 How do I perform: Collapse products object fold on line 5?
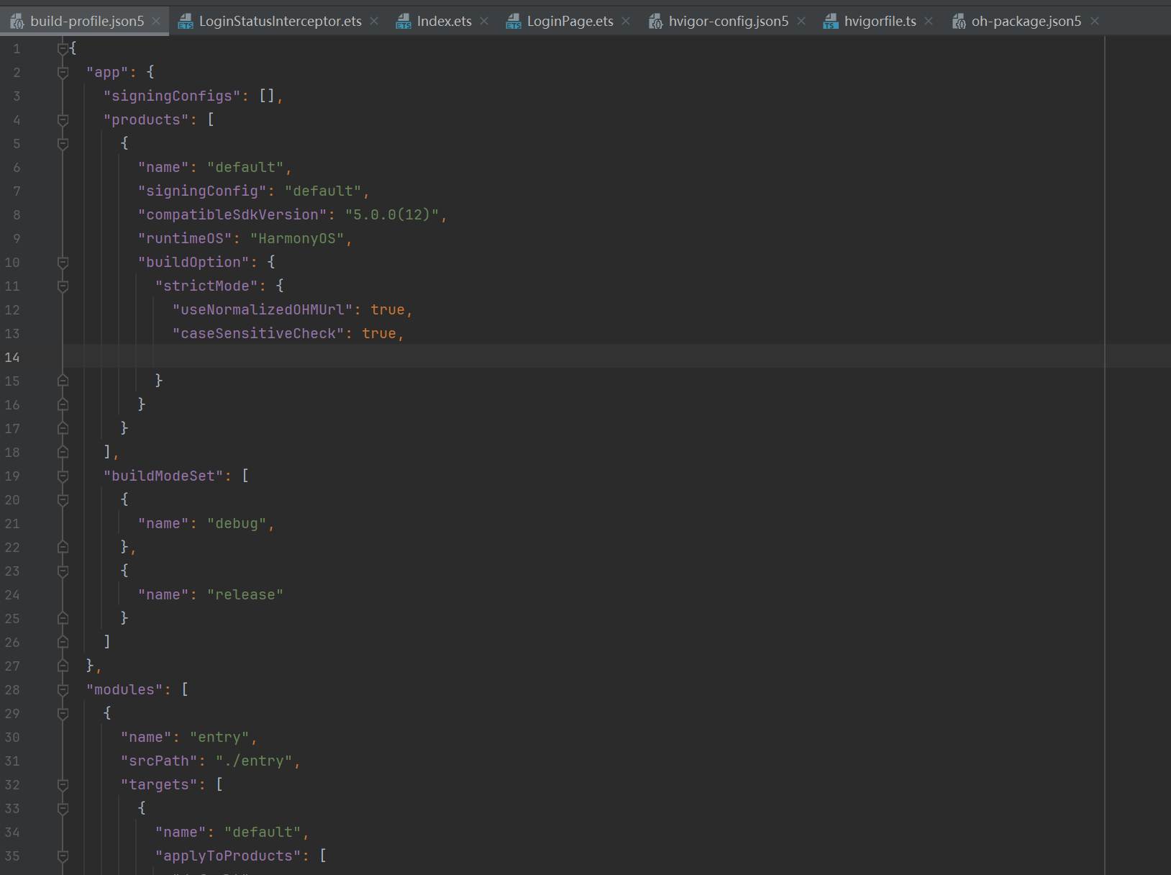pos(63,144)
